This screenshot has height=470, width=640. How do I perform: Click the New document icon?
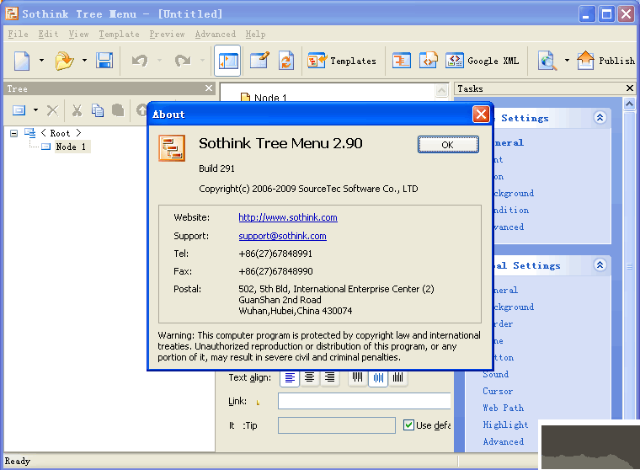pyautogui.click(x=22, y=61)
